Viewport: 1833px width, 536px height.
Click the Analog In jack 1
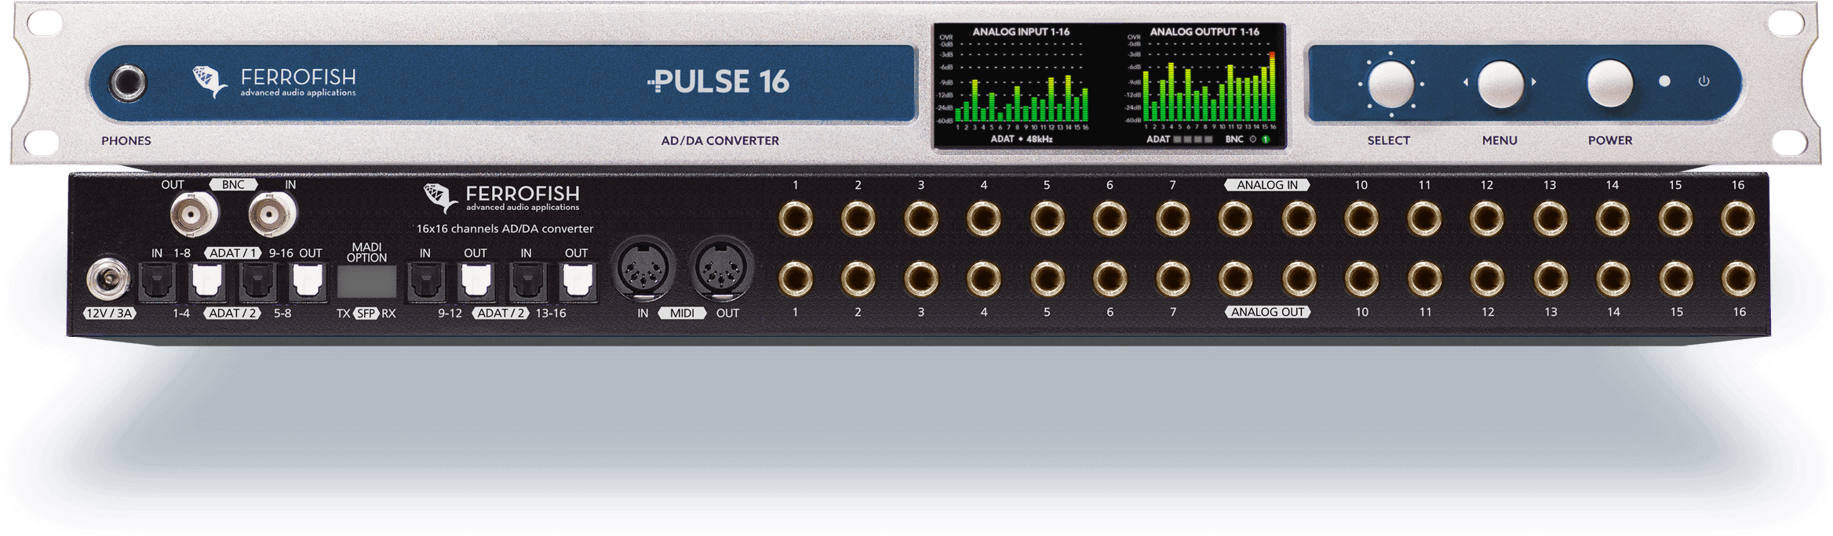[x=795, y=219]
